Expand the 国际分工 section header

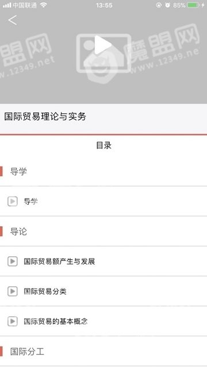(x=103, y=351)
